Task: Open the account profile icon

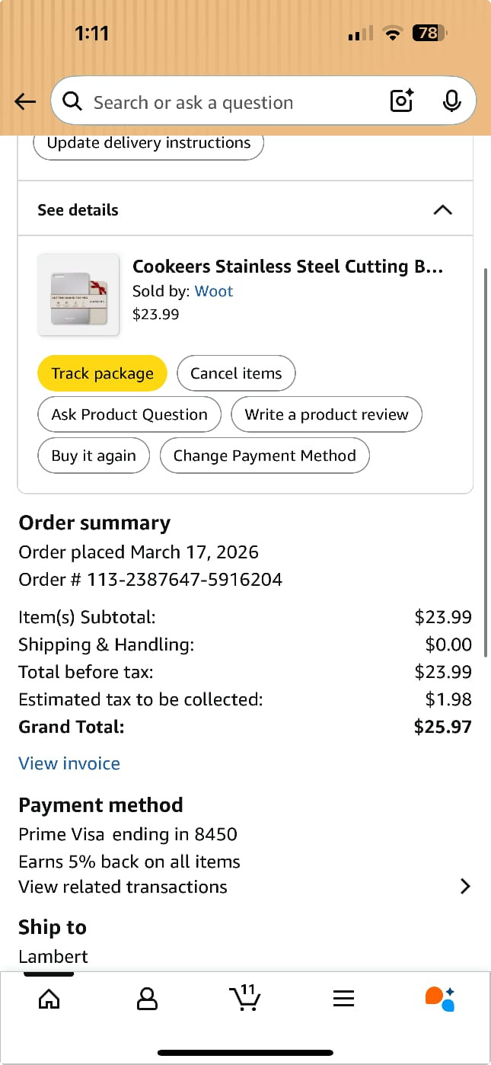Action: [x=147, y=998]
